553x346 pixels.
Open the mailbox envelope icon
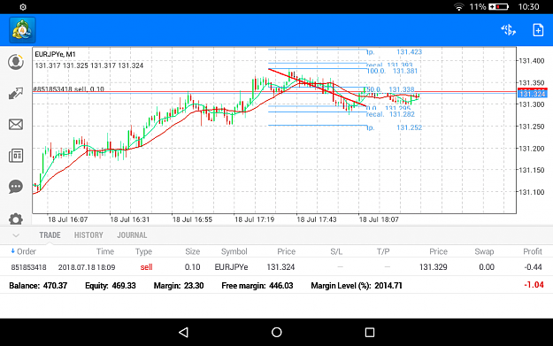point(16,124)
